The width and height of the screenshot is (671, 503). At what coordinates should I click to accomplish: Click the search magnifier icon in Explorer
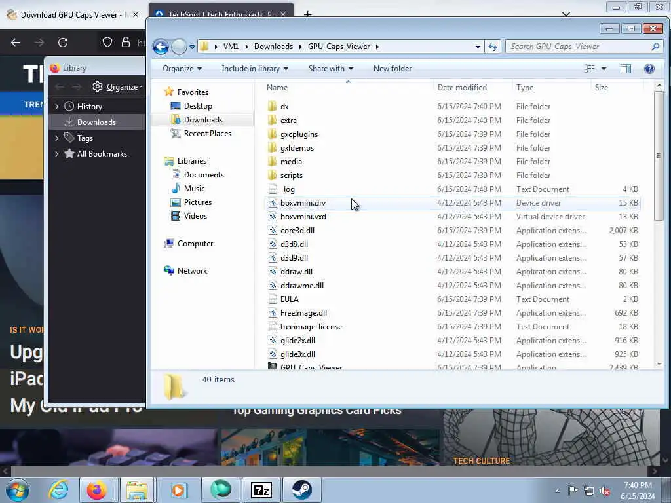coord(655,47)
